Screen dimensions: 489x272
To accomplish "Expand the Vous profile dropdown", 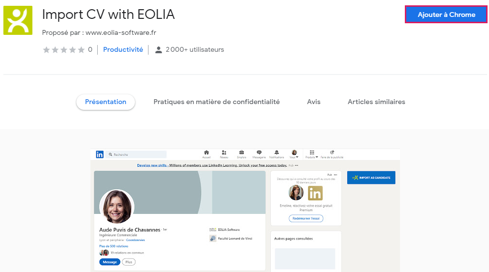I will tap(294, 154).
